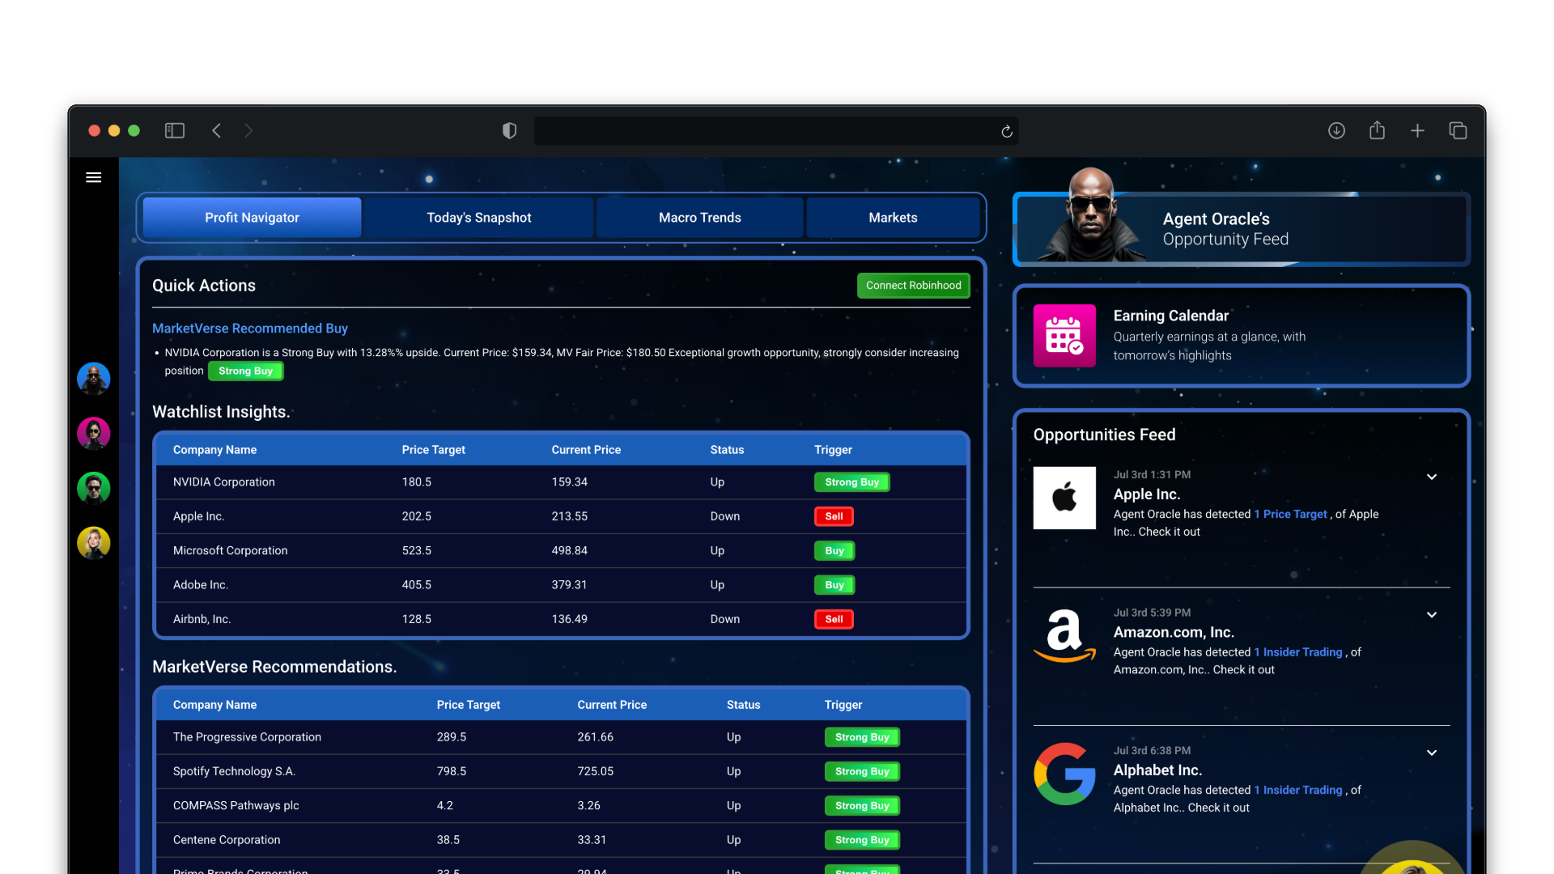Open the Macro Trends tab
The image size is (1554, 874).
pos(700,218)
